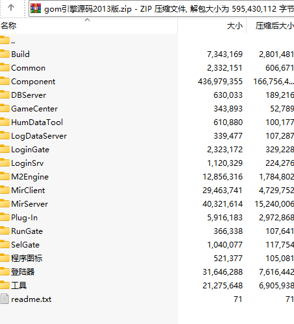Image resolution: width=294 pixels, height=324 pixels.
Task: Click the Plug-In folder name
Action: click(x=25, y=218)
